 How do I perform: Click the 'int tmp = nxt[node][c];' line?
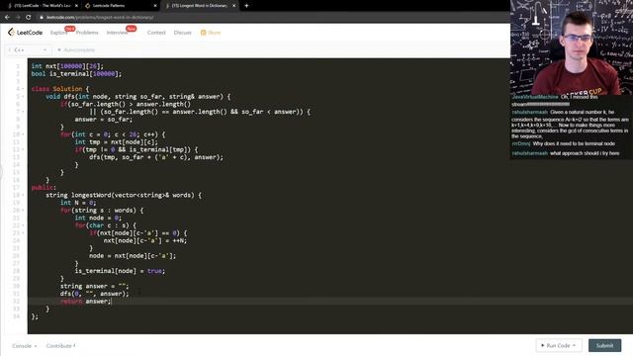click(117, 142)
